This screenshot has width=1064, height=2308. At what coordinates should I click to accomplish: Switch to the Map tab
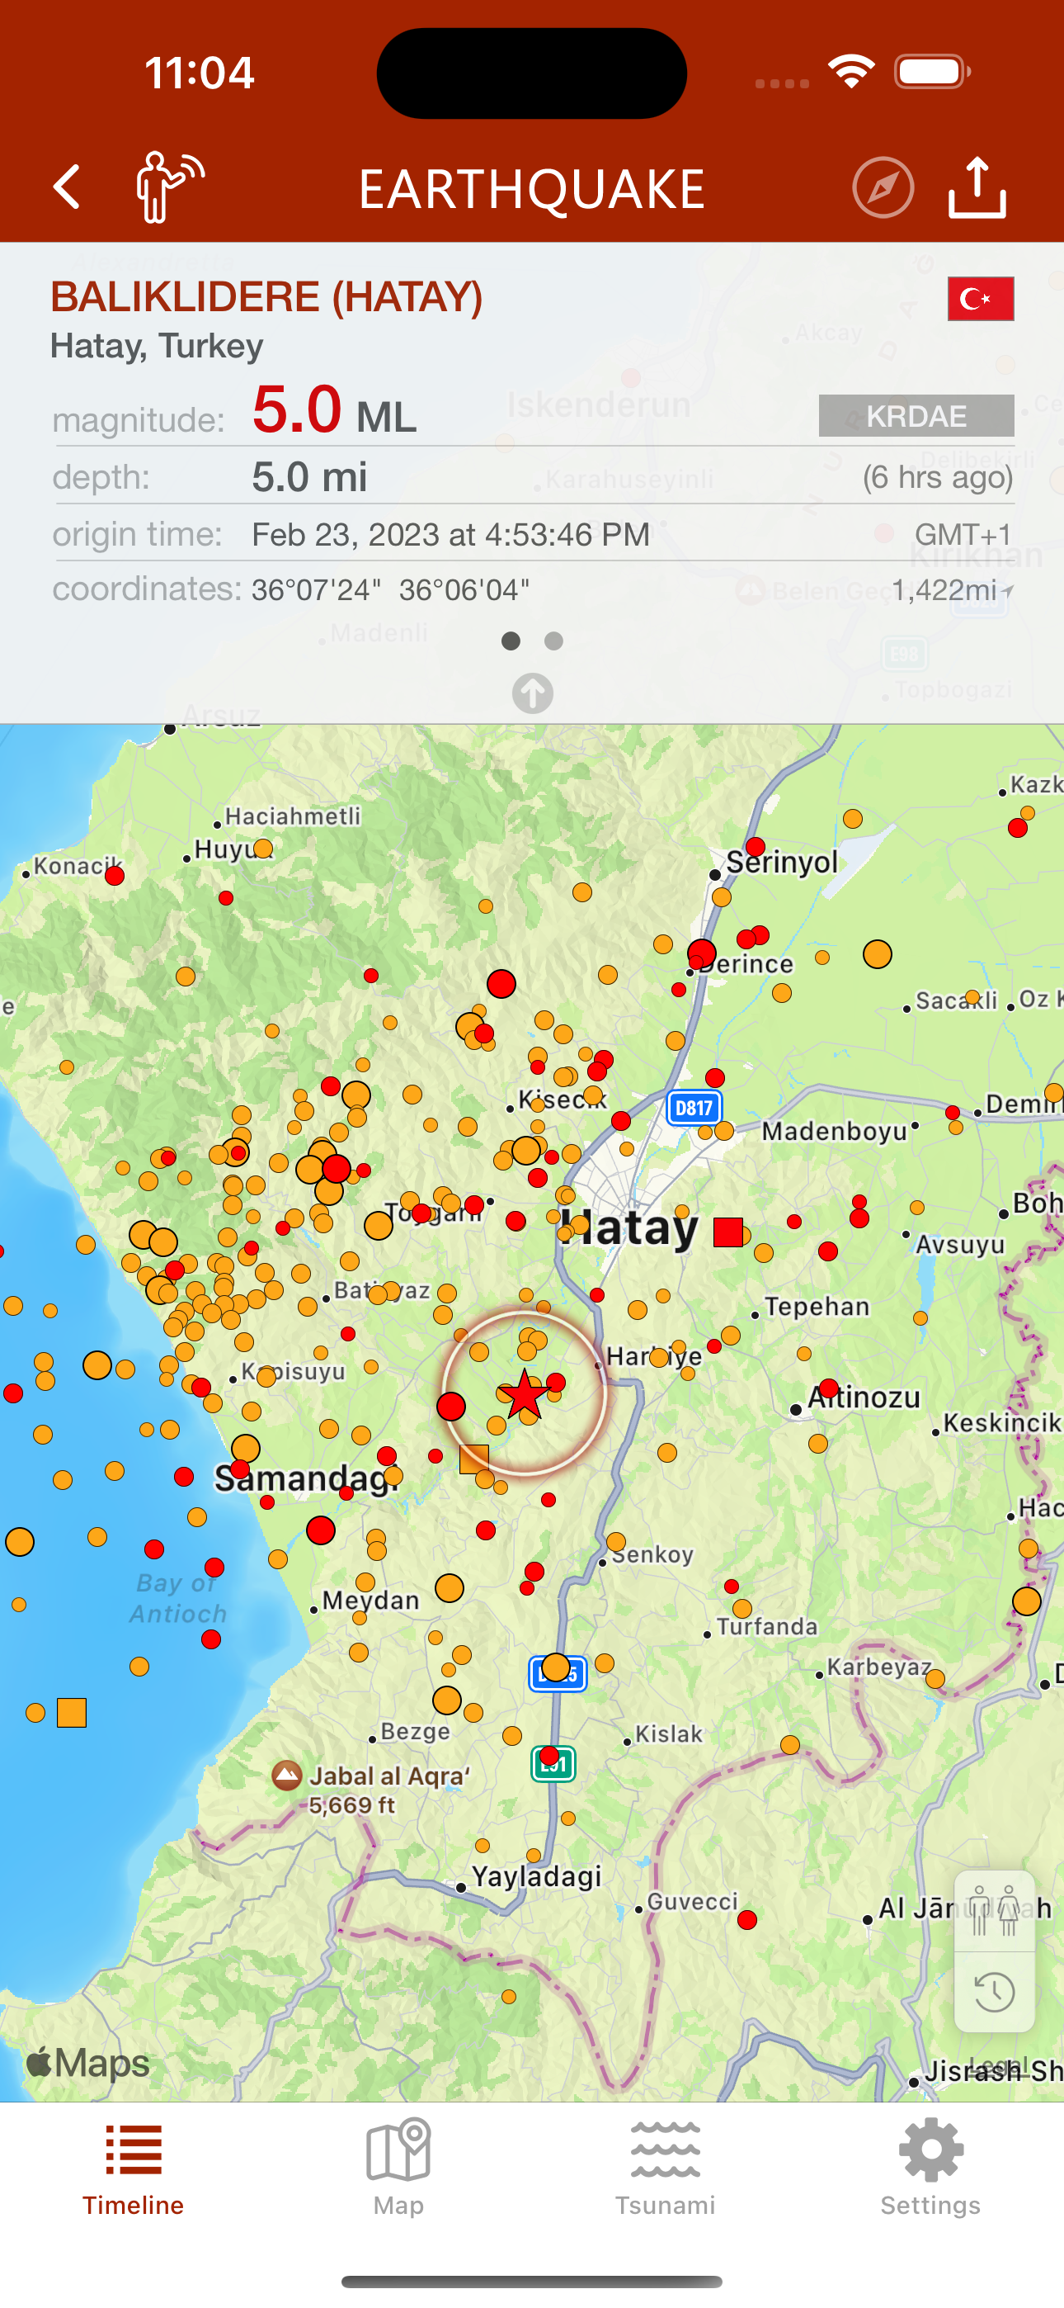click(398, 2169)
